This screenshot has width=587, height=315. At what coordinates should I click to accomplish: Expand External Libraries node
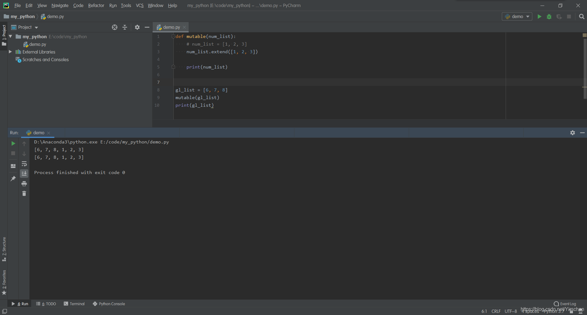coord(10,52)
